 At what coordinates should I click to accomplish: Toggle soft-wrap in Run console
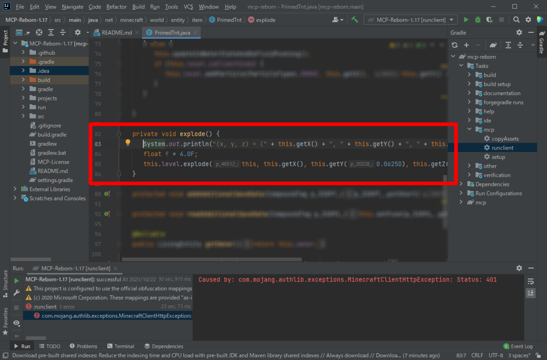coord(531,281)
